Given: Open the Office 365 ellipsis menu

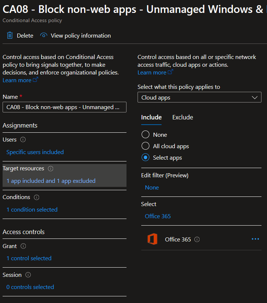Looking at the screenshot, I should [255, 239].
